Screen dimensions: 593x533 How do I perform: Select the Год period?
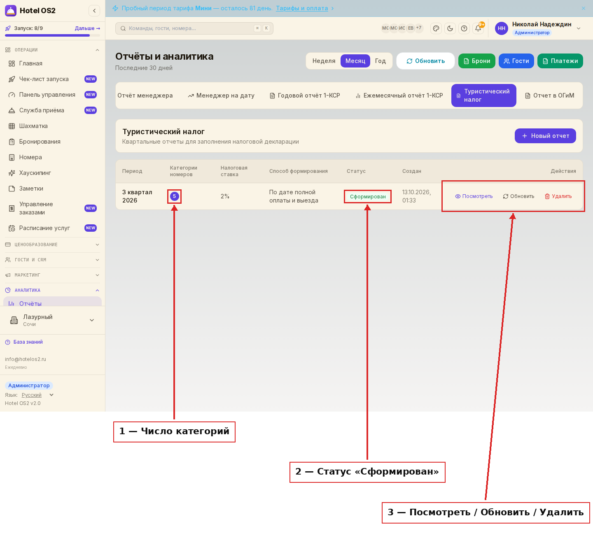[x=381, y=61]
